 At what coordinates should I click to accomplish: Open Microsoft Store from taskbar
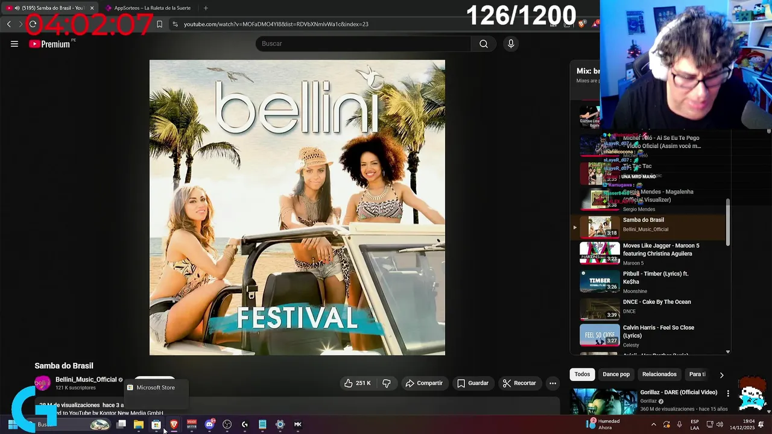coord(156,424)
